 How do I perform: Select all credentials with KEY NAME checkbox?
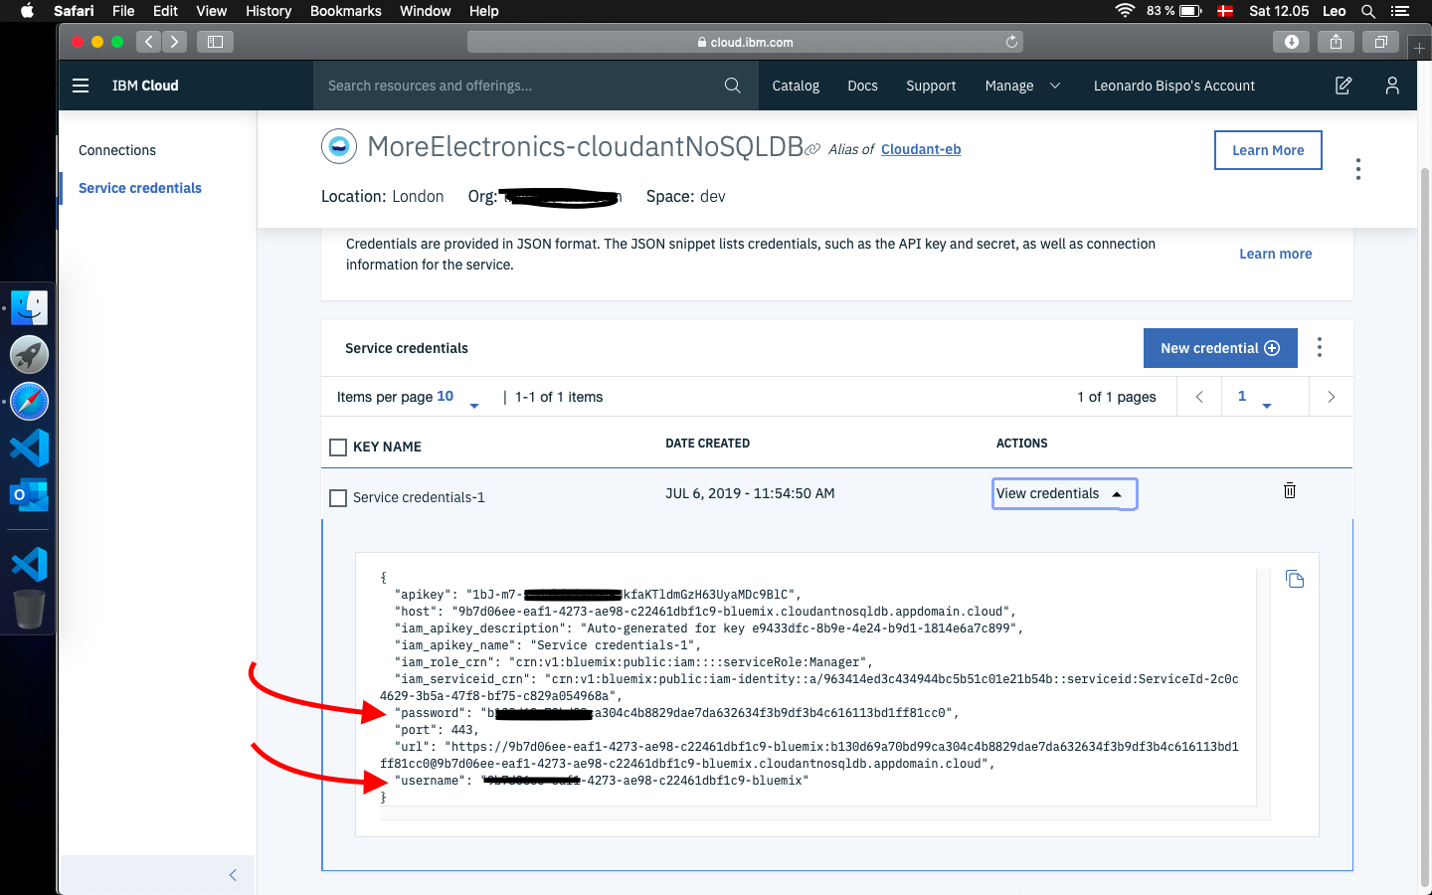coord(338,447)
